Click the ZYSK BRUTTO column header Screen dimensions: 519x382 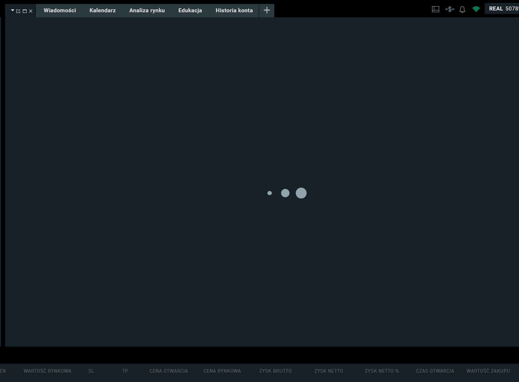point(275,371)
